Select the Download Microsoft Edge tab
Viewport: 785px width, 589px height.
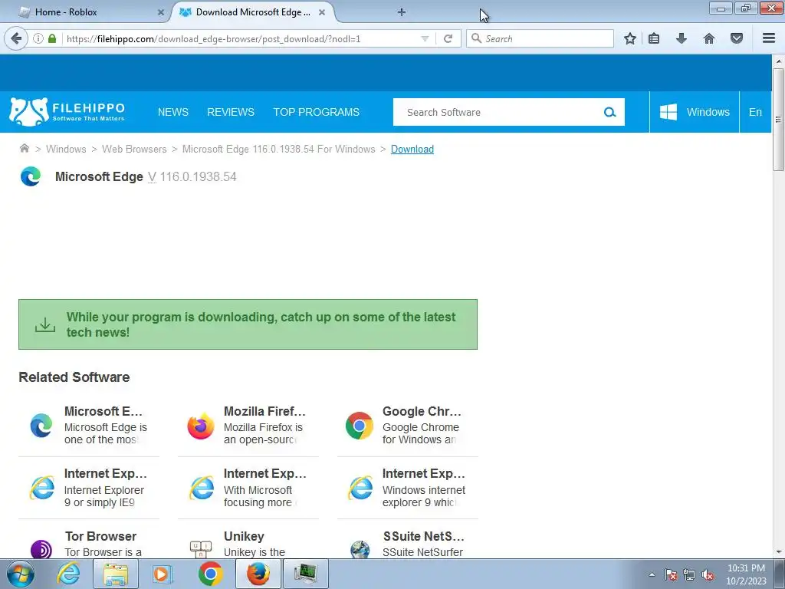[x=253, y=12]
